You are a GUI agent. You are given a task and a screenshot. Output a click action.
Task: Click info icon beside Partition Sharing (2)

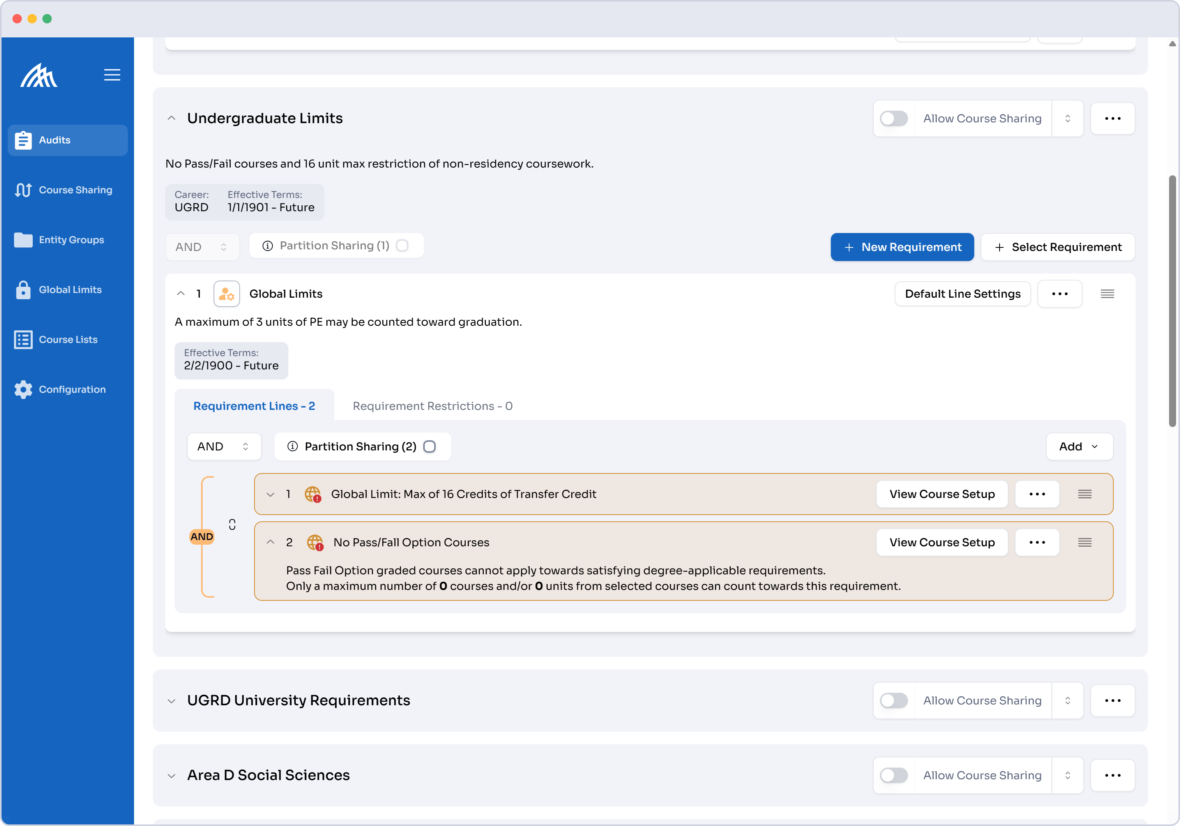[x=292, y=447]
